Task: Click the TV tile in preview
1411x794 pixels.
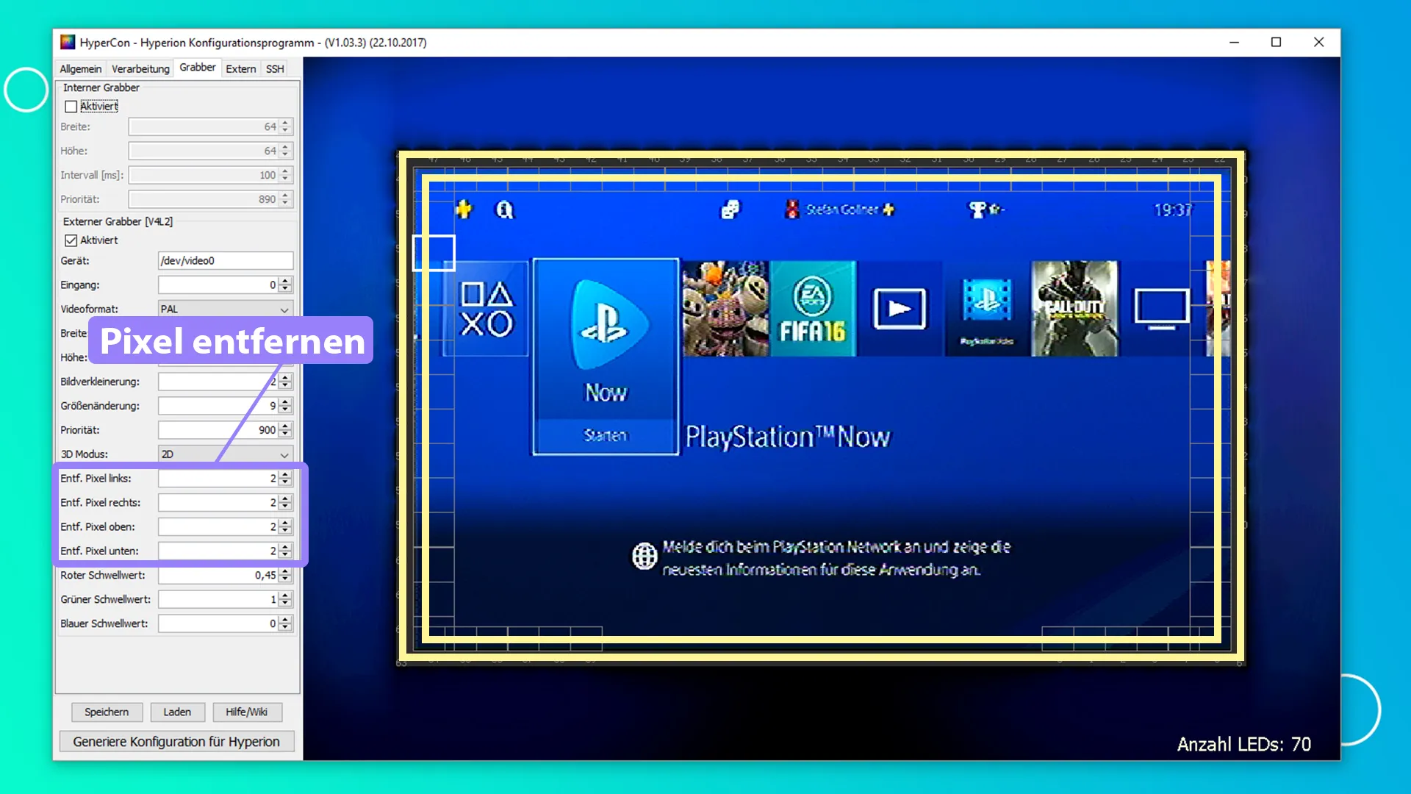Action: pos(1161,308)
